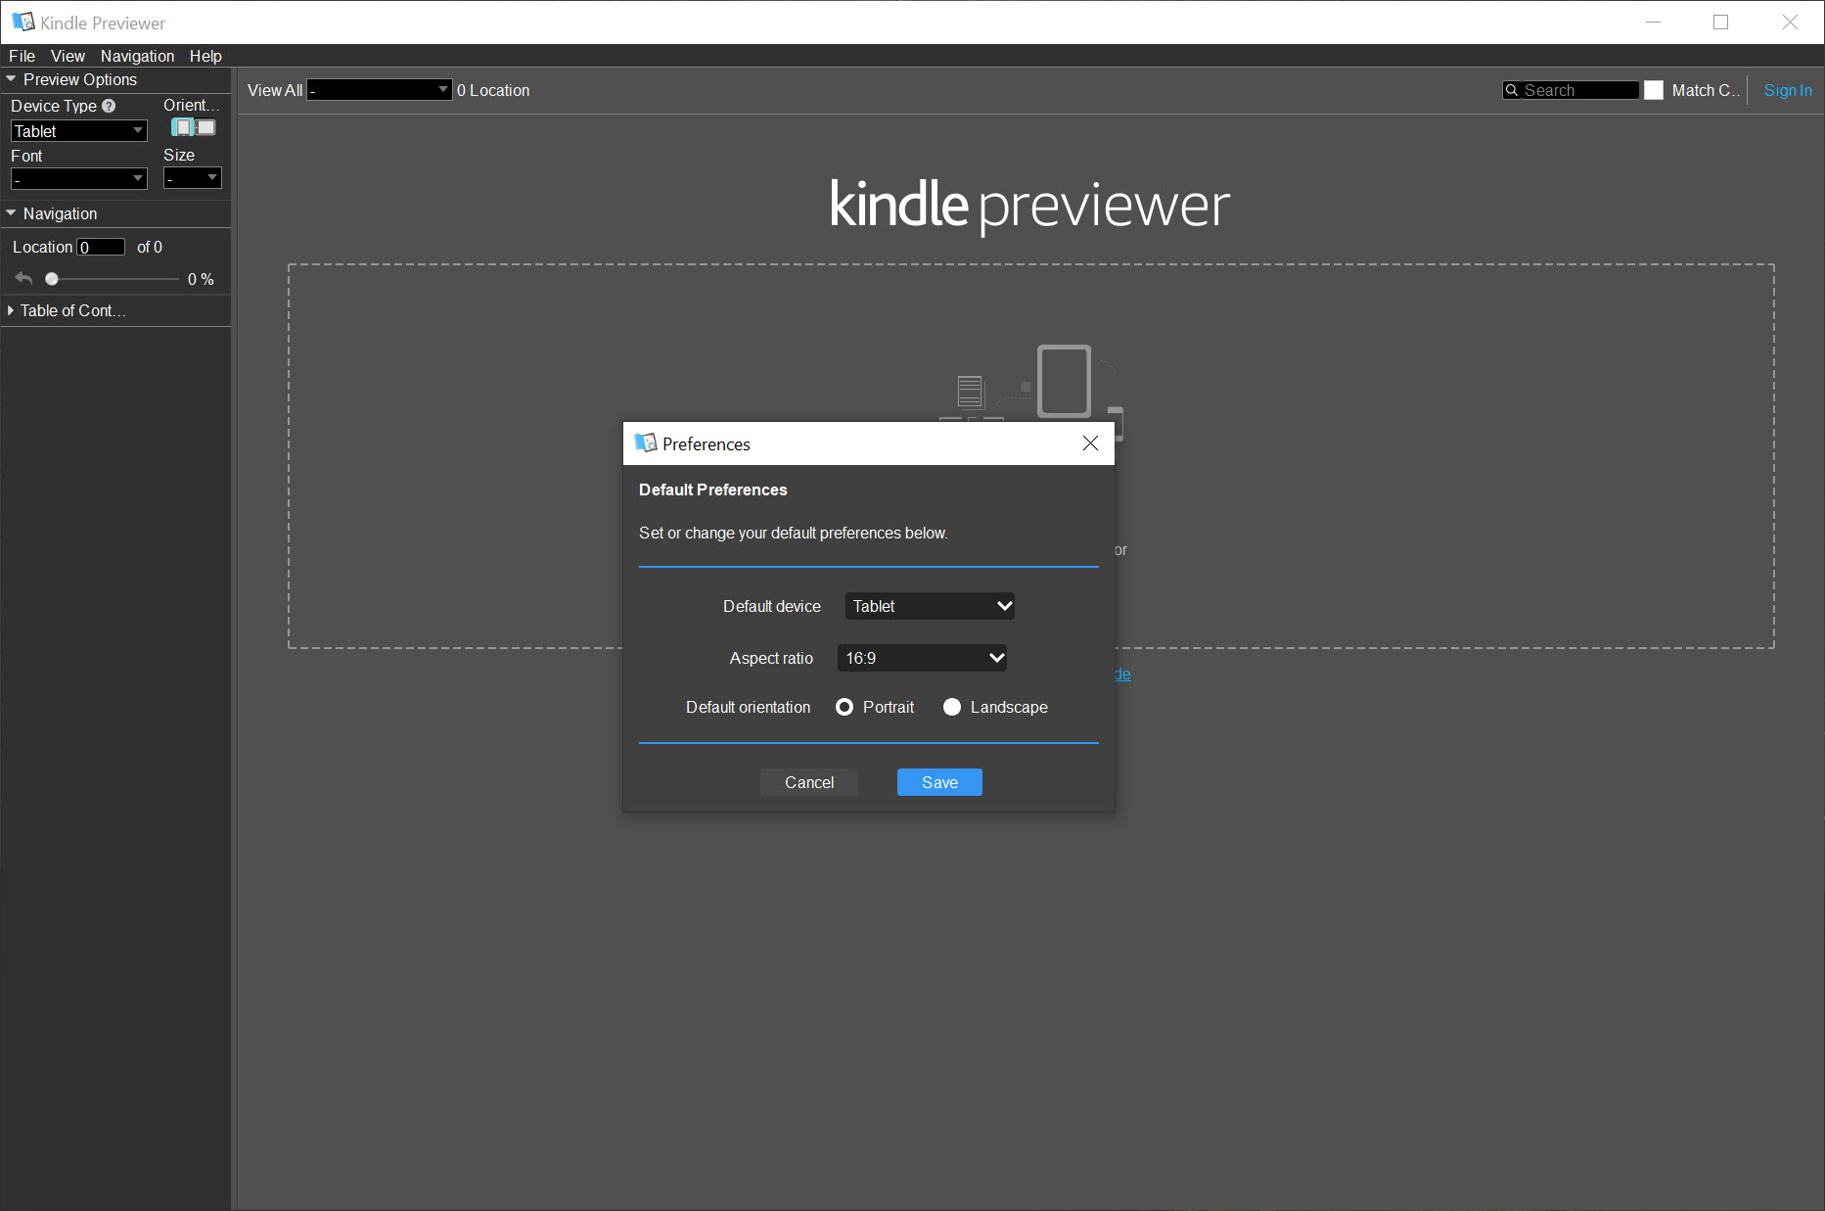The image size is (1825, 1211).
Task: Minimize the Kindle Previewer window
Action: (1654, 22)
